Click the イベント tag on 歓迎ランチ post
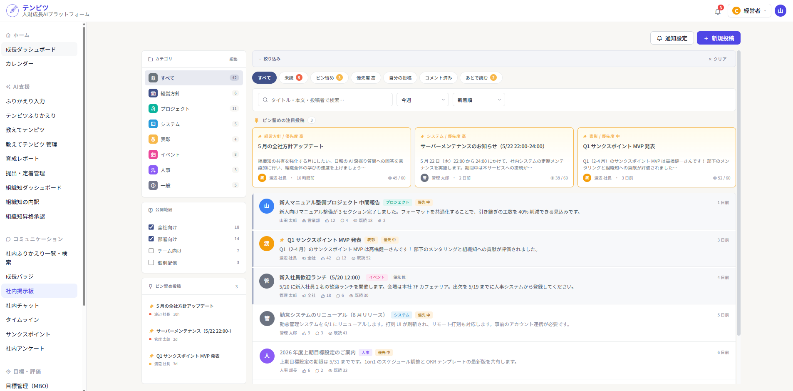 (377, 277)
